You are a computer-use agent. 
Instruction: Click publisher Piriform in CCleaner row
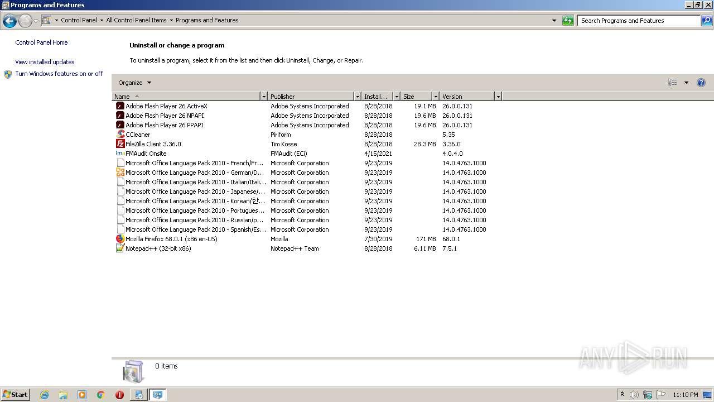pos(281,135)
